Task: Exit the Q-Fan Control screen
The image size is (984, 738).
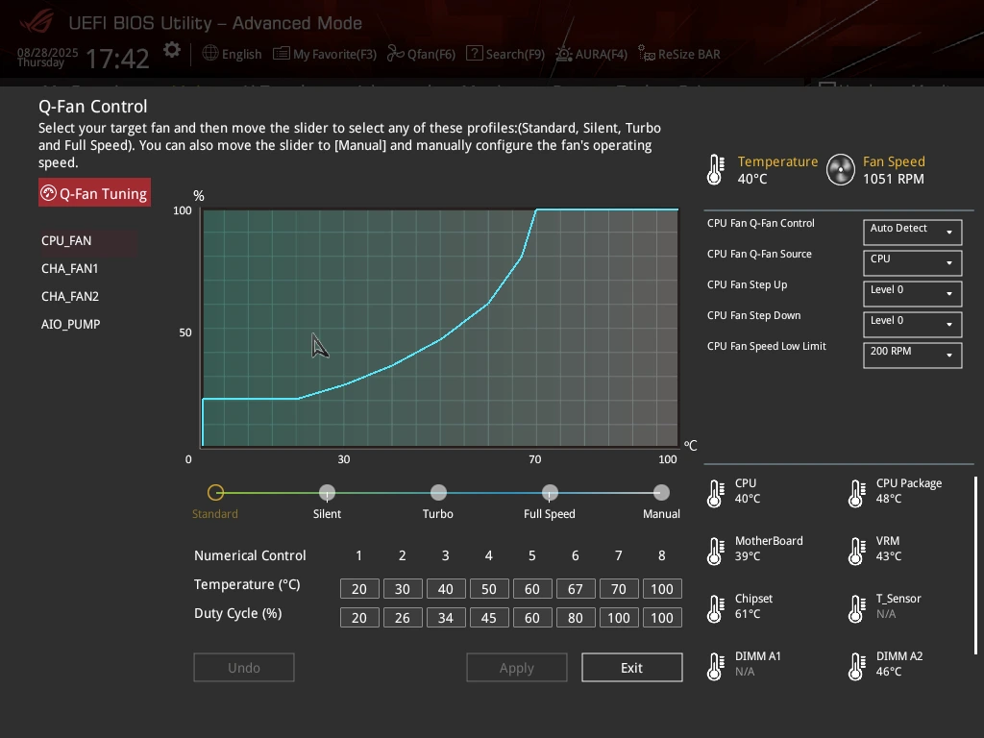Action: coord(632,668)
